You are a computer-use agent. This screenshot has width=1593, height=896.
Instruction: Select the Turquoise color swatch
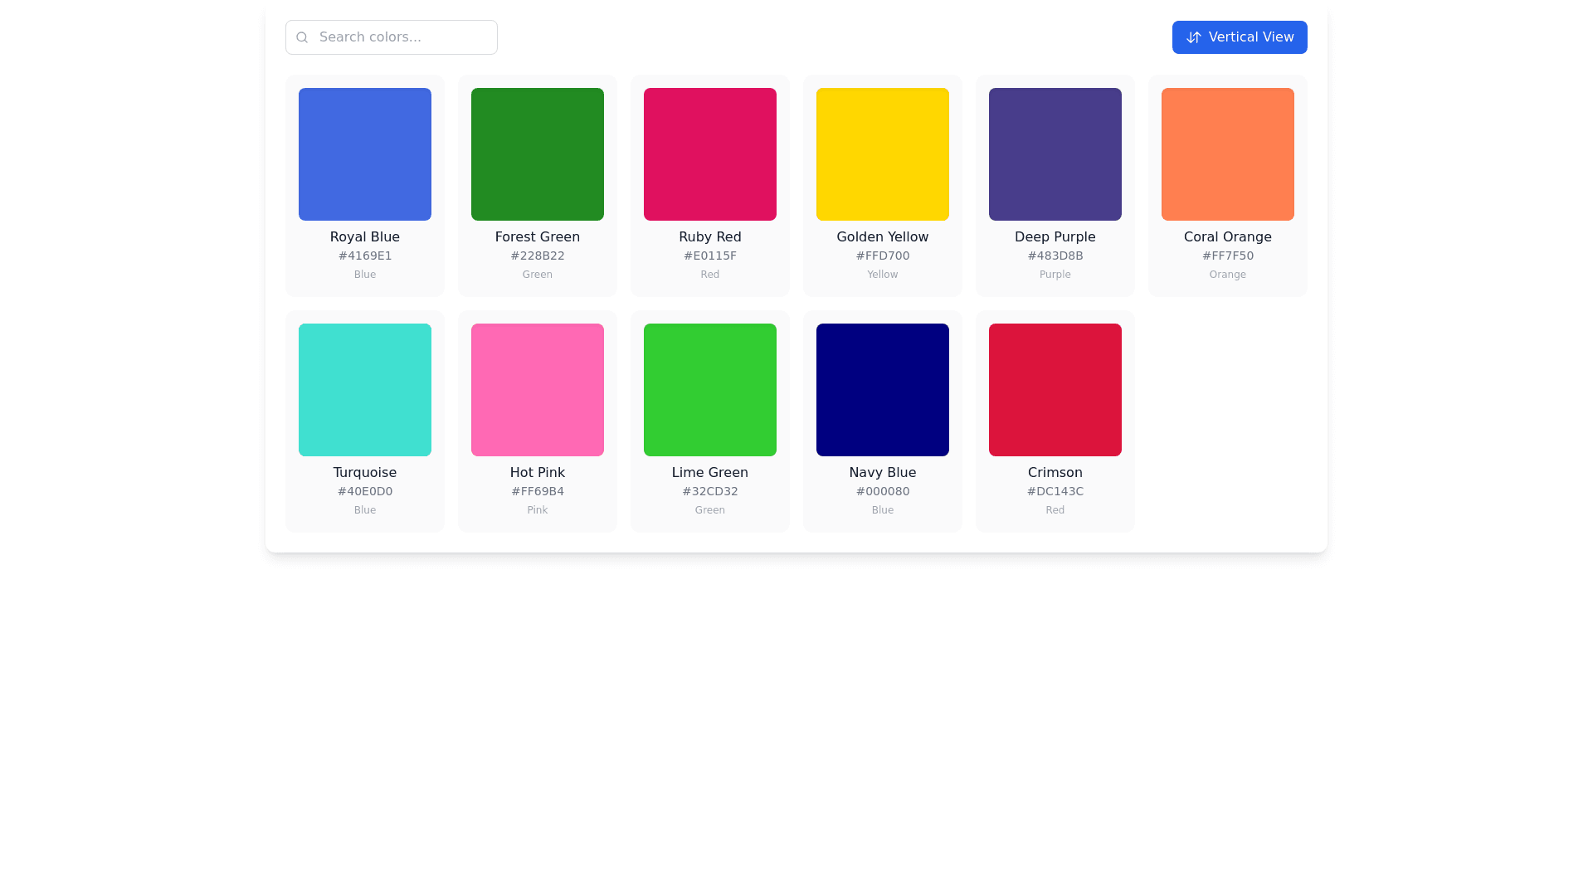click(364, 390)
